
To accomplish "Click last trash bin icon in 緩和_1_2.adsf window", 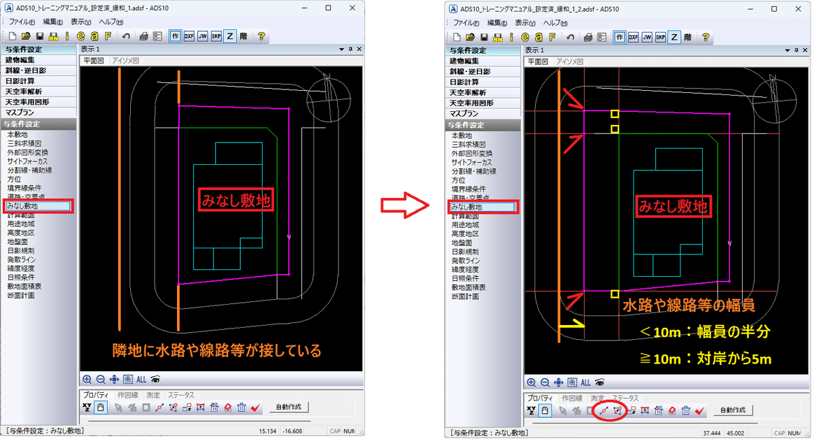I will (x=686, y=410).
